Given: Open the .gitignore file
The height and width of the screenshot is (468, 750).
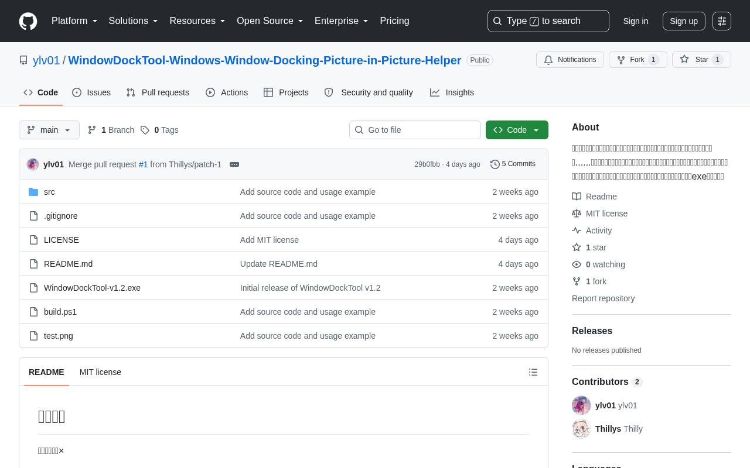Looking at the screenshot, I should coord(61,216).
